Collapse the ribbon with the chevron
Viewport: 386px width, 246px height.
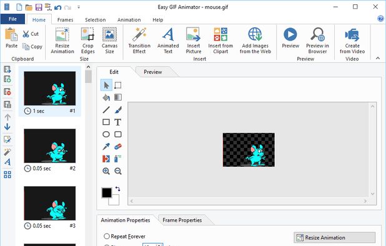(x=378, y=58)
